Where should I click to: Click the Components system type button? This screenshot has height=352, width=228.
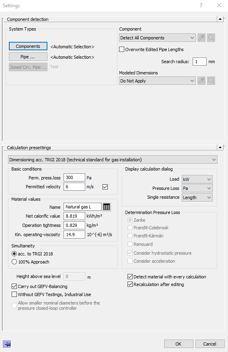click(28, 46)
